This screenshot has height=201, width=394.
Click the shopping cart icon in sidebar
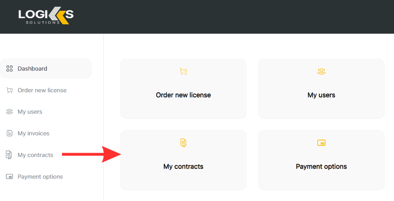pos(10,90)
